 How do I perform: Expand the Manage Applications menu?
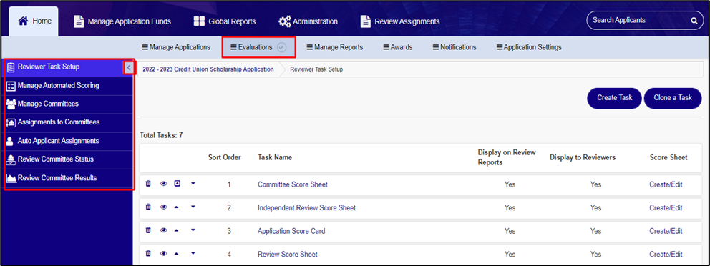[x=176, y=47]
